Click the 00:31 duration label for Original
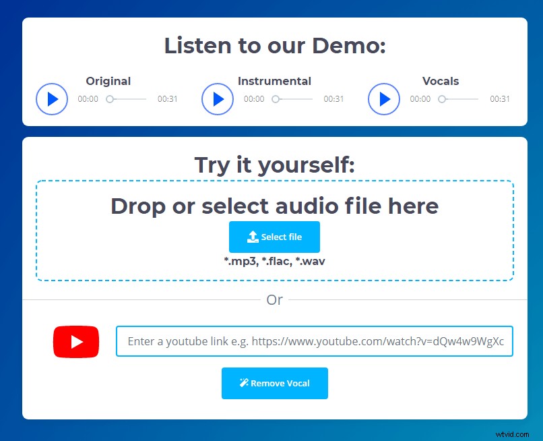 pyautogui.click(x=169, y=99)
